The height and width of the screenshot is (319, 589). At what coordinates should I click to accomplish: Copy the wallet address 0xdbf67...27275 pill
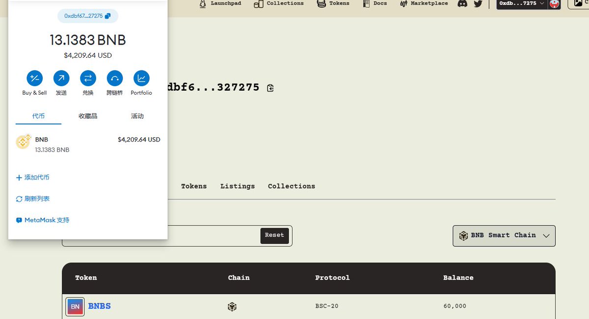[x=87, y=16]
